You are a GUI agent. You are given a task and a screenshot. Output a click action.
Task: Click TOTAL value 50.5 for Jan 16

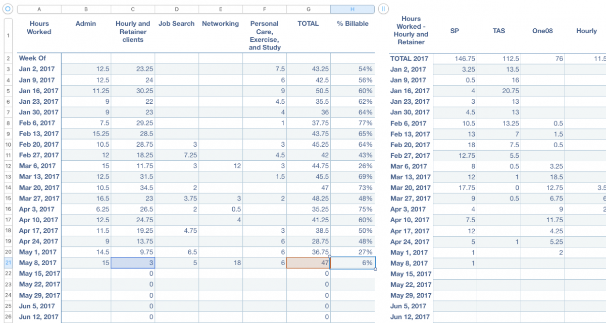(x=309, y=91)
